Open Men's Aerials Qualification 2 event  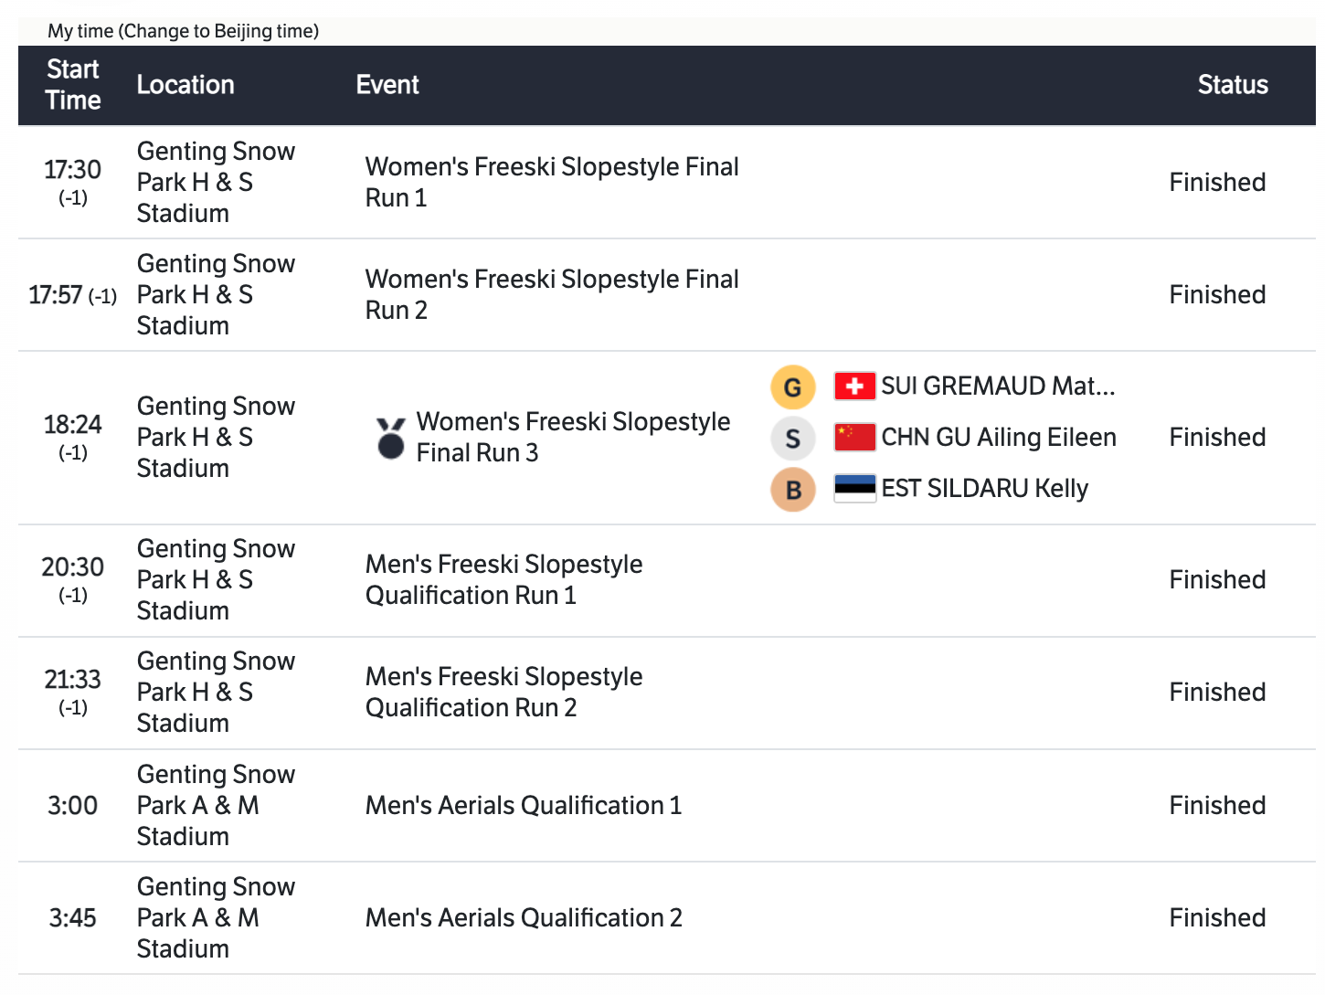(x=524, y=917)
